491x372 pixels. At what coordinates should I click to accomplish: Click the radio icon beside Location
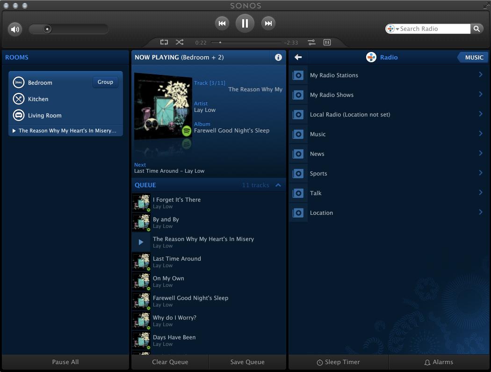pyautogui.click(x=298, y=213)
